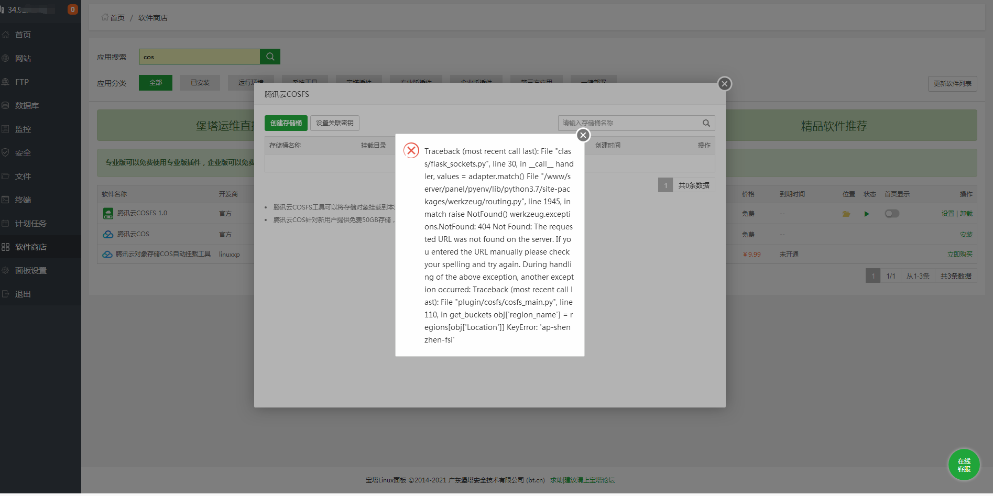This screenshot has height=496, width=993.
Task: Focus the 请输入存储桶名称 search field
Action: (x=629, y=123)
